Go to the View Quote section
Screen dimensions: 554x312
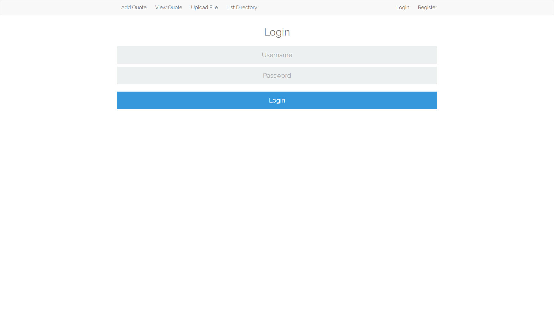(169, 7)
